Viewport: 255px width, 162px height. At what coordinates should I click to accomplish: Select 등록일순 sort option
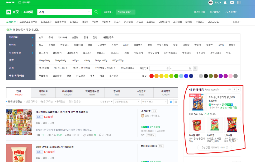point(60,102)
